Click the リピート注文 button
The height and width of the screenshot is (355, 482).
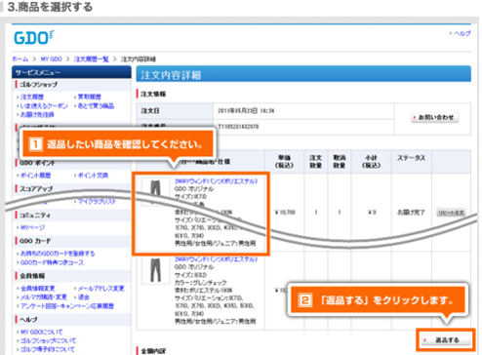click(x=451, y=213)
